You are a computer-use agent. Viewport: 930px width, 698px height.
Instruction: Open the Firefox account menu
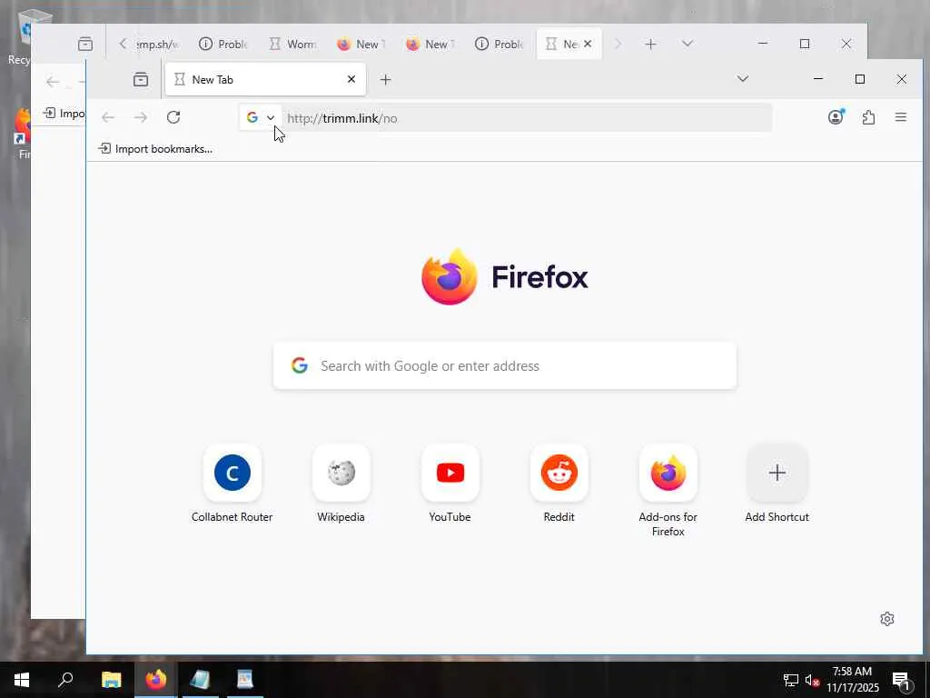coord(836,117)
